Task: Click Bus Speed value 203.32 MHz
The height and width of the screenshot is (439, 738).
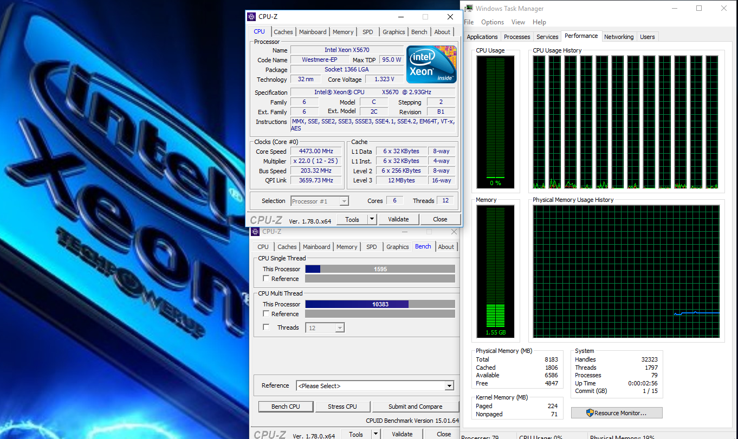Action: click(x=316, y=171)
